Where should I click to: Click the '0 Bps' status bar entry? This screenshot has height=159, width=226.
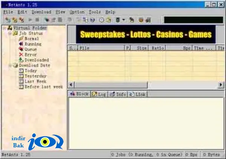pyautogui.click(x=191, y=155)
